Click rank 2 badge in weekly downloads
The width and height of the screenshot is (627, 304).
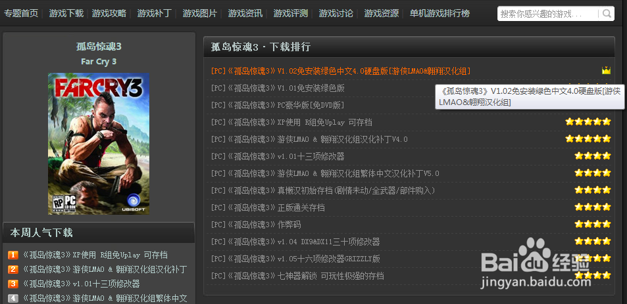13,270
